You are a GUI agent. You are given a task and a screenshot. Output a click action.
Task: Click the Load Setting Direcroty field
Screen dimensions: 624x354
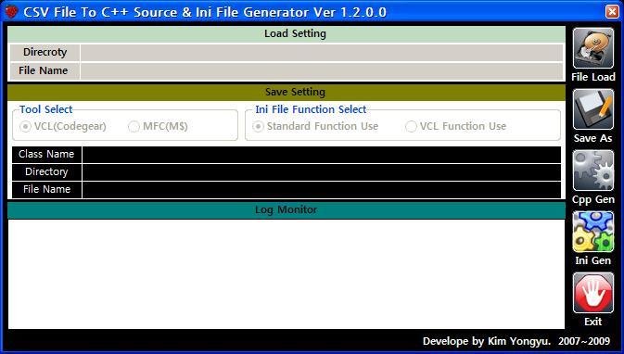(322, 53)
